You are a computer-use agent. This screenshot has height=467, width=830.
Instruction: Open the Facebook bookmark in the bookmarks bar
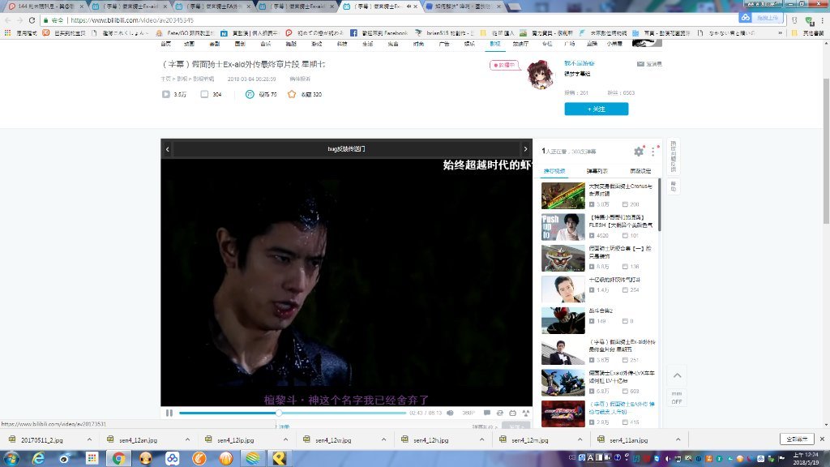click(379, 32)
